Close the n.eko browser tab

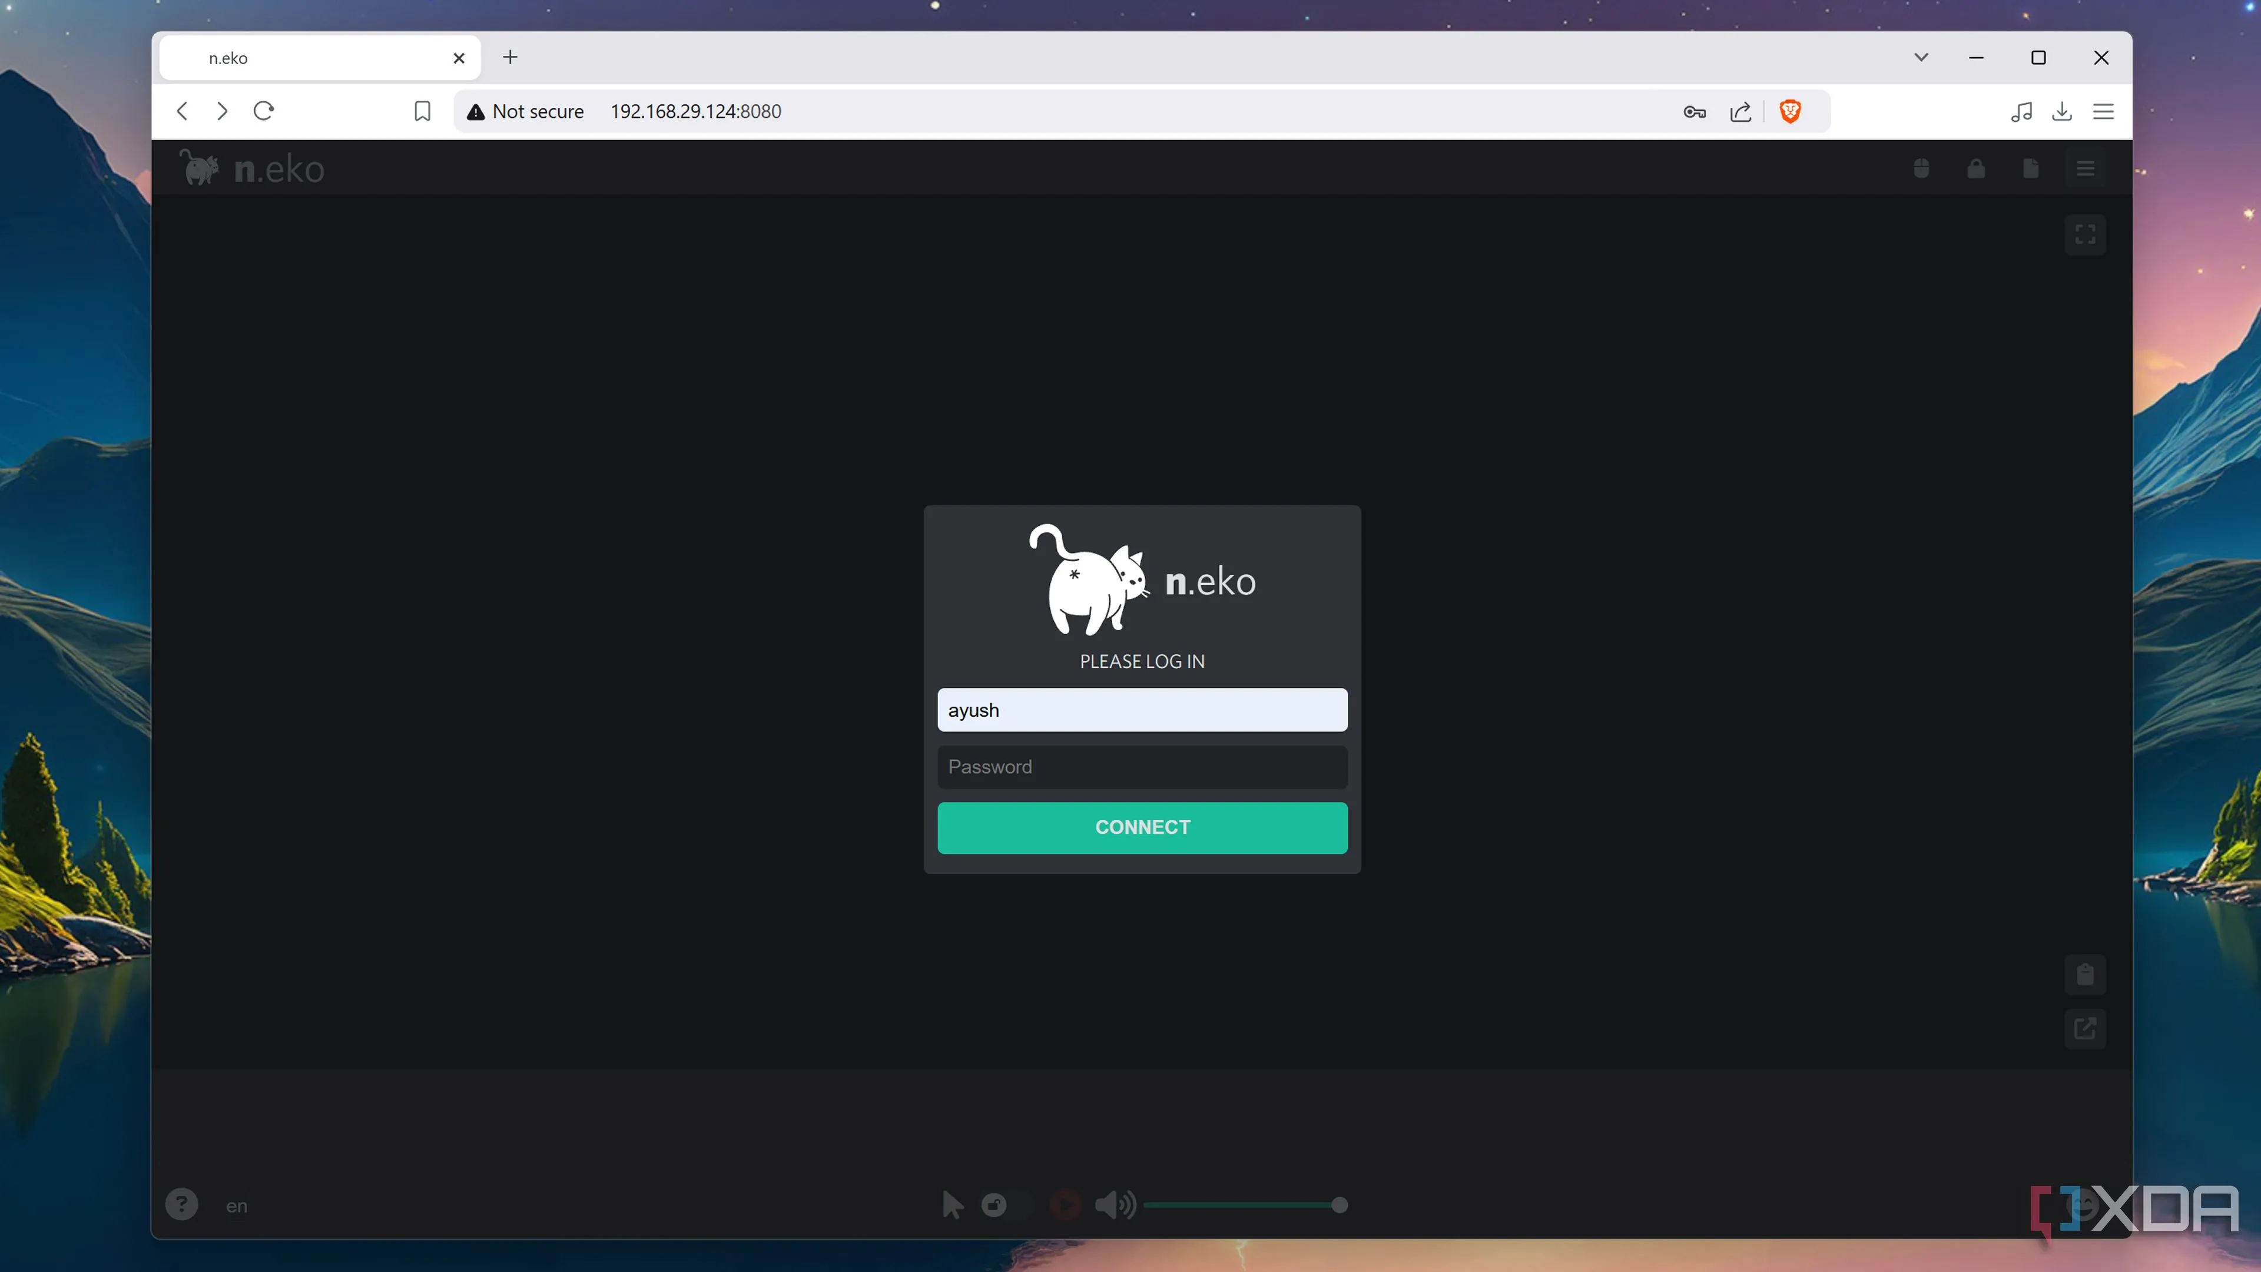click(x=458, y=58)
